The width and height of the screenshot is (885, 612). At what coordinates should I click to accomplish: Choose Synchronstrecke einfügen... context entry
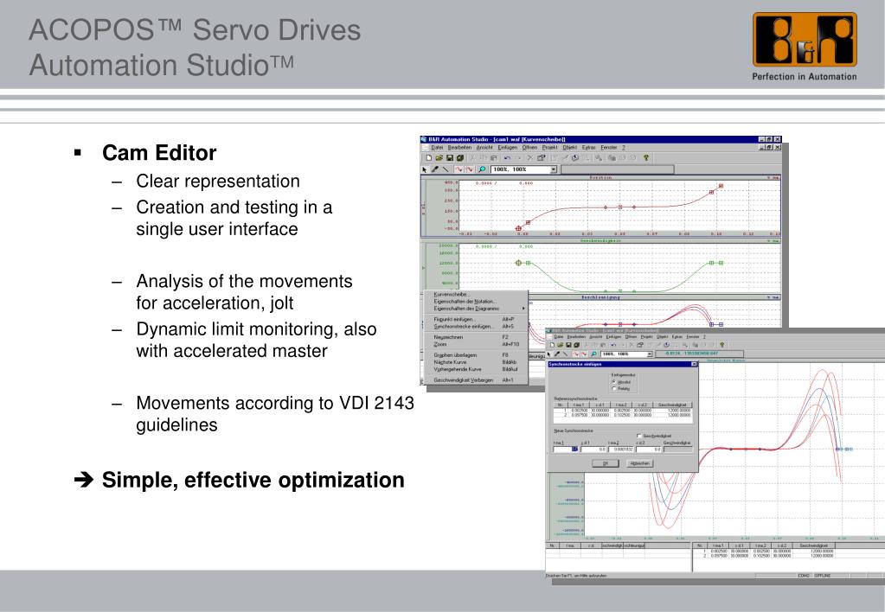tap(477, 326)
